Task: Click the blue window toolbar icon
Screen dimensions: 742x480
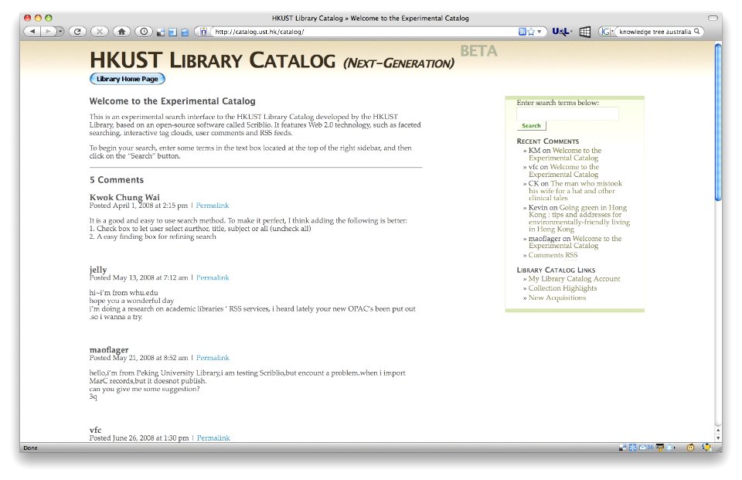Action: 172,32
